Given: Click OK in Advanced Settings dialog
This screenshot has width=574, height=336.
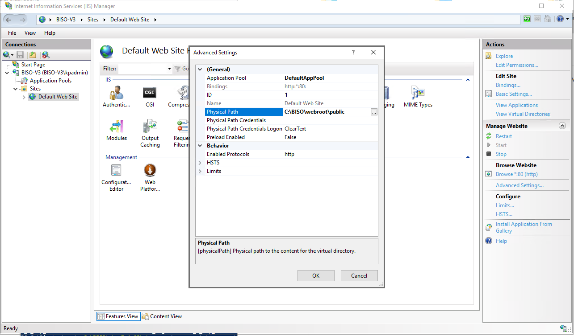Looking at the screenshot, I should coord(316,276).
